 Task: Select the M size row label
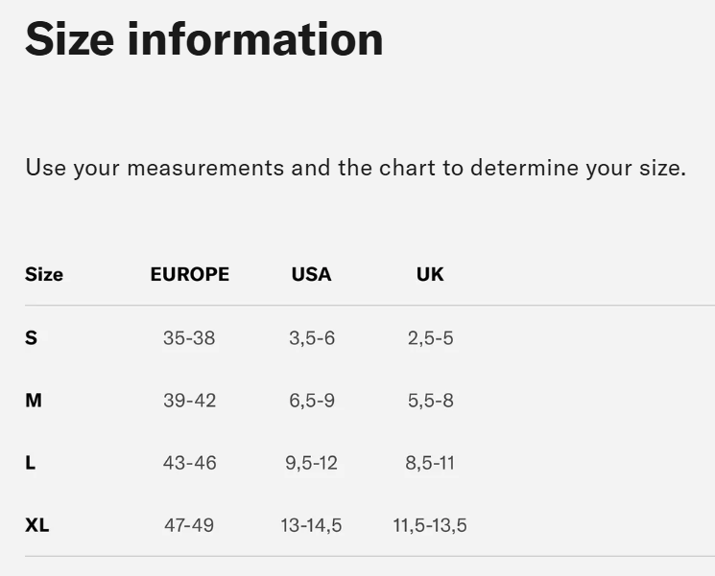point(34,400)
